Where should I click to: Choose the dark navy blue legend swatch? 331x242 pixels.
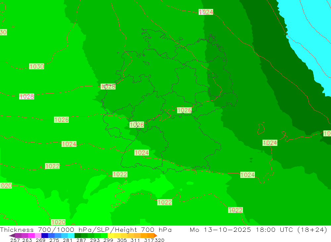[x=45, y=235]
